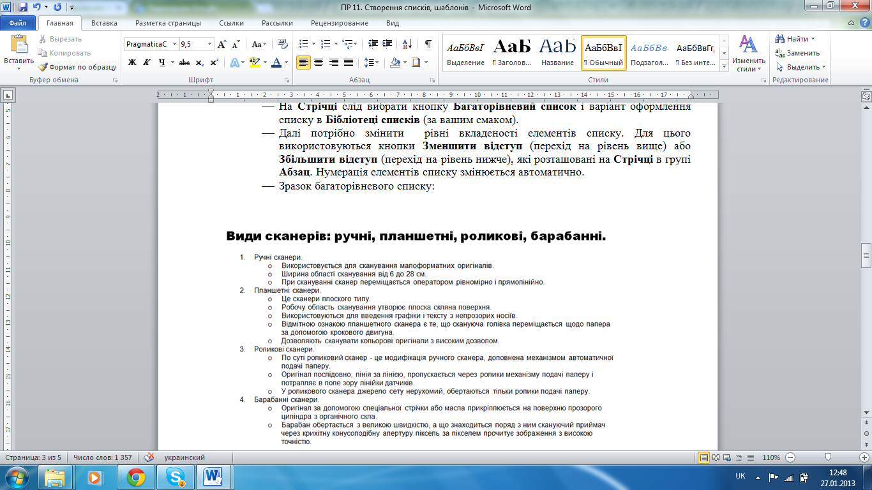Switch to the Рецензирование tab
The height and width of the screenshot is (490, 872).
[x=340, y=23]
